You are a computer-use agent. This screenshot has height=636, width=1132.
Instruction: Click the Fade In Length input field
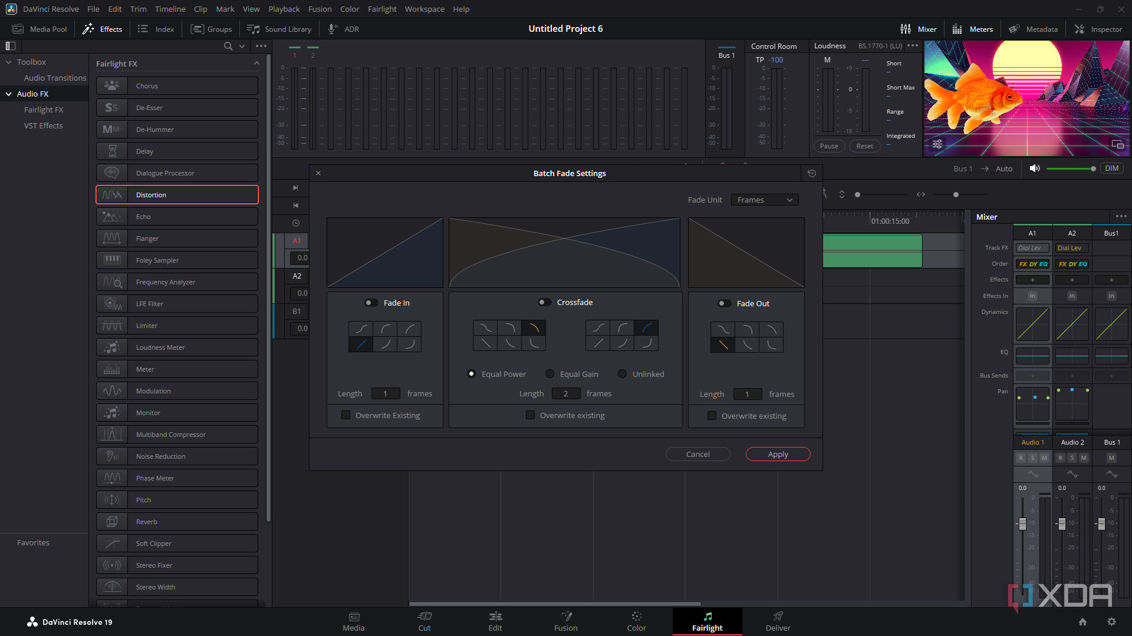pos(386,393)
